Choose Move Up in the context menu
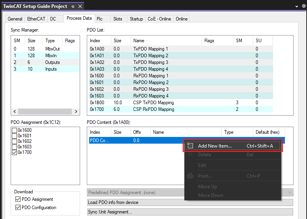 tap(233, 187)
